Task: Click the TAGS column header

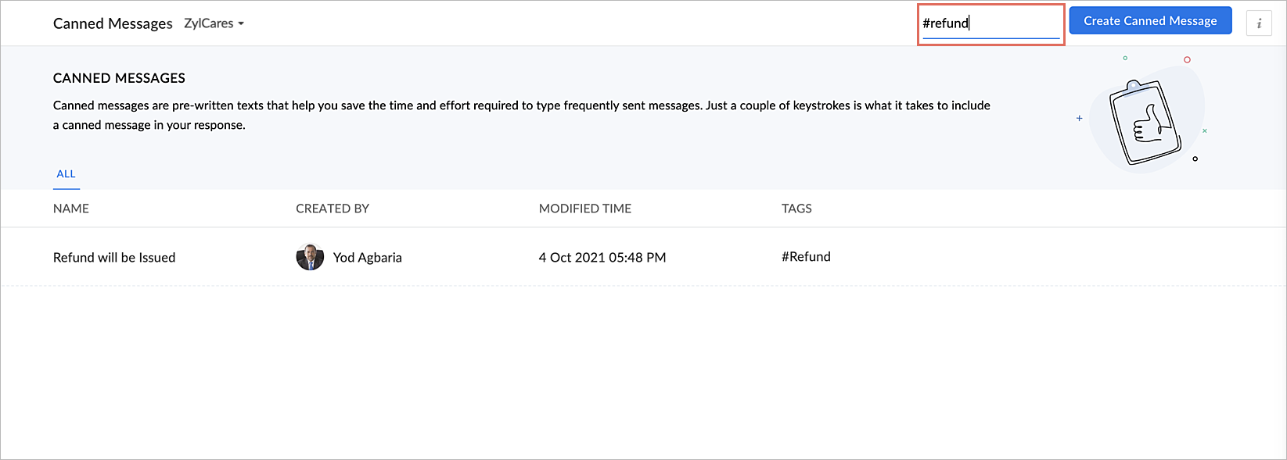Action: point(796,209)
